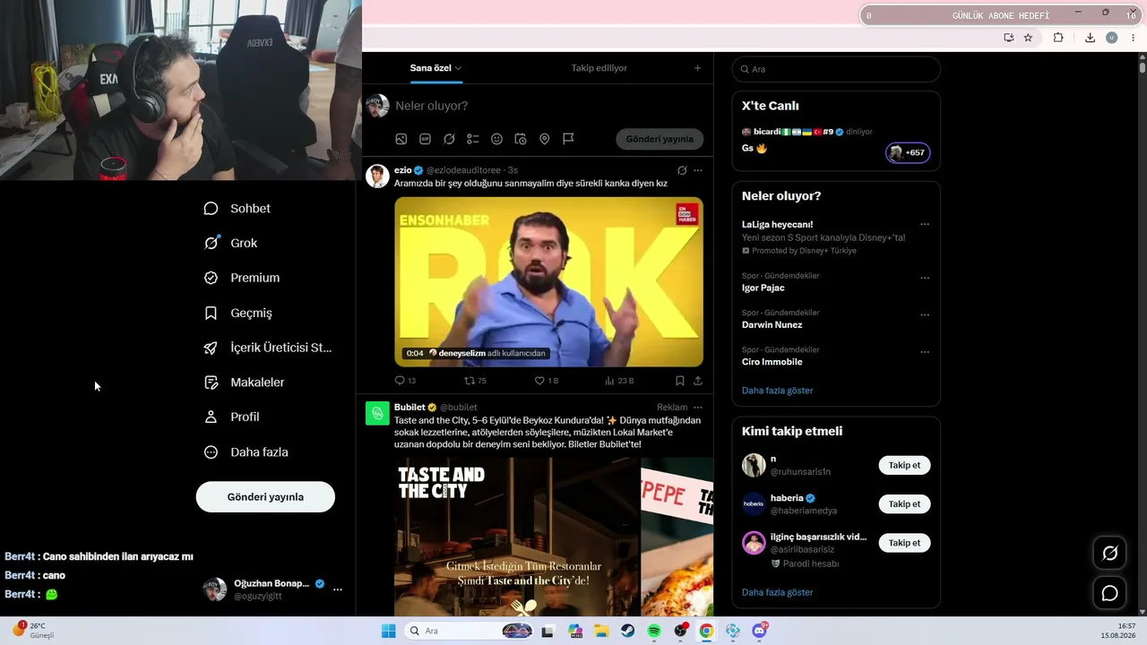
Task: Like ezio's post with 1 B likes
Action: tap(546, 381)
